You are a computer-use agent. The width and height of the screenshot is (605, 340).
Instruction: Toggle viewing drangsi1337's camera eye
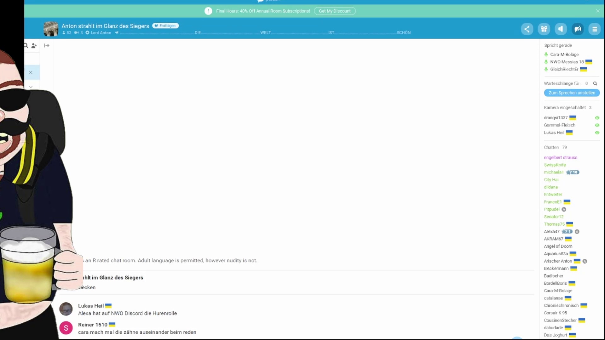point(597,118)
